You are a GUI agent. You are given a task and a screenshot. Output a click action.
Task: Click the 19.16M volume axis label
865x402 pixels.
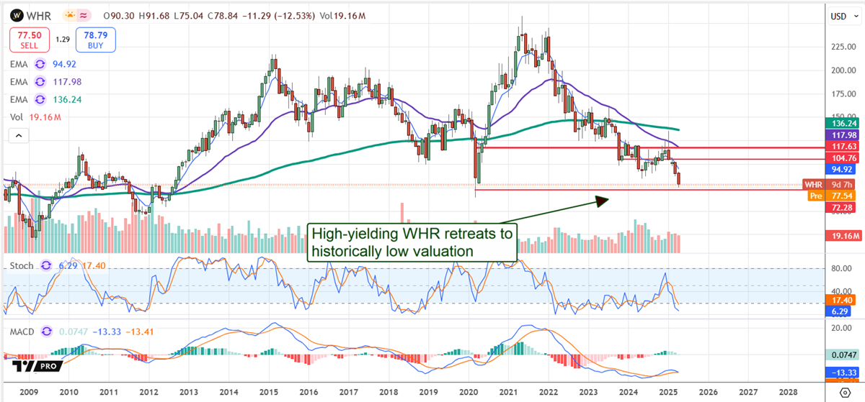coord(842,235)
